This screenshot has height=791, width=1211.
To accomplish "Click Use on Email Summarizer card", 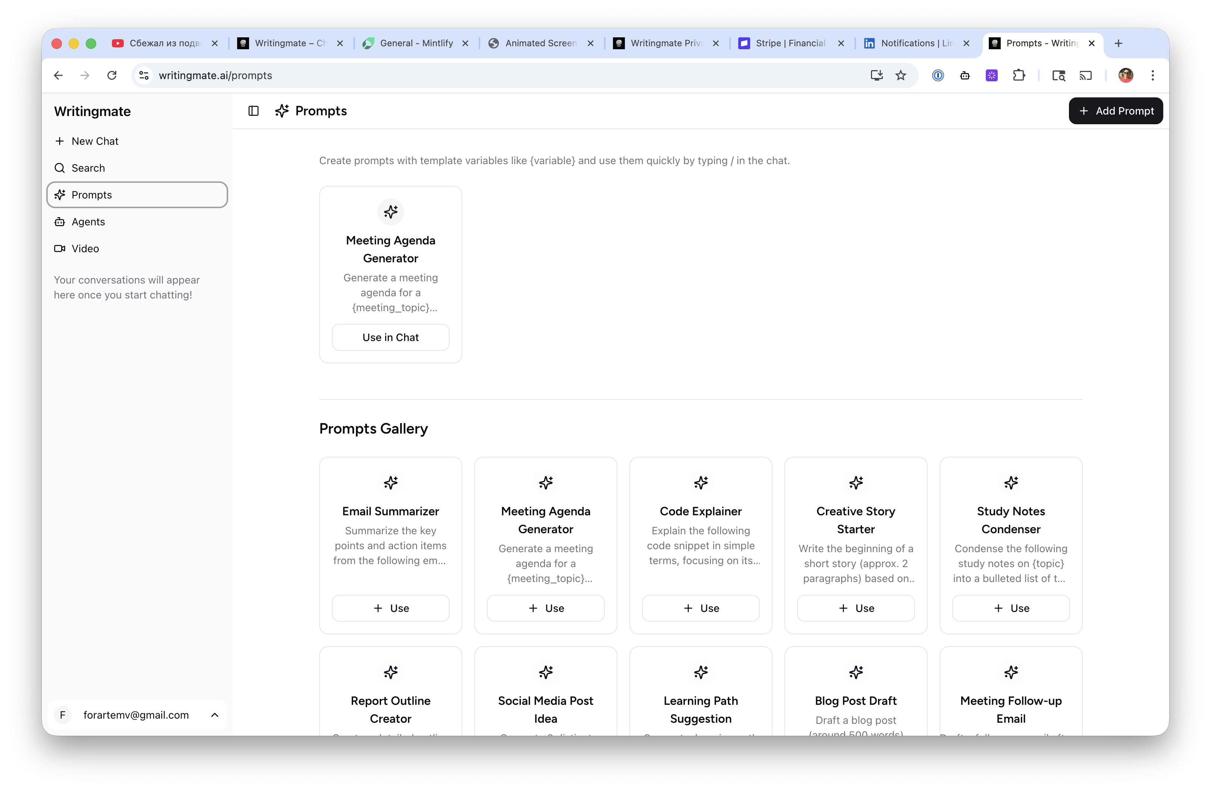I will [390, 608].
